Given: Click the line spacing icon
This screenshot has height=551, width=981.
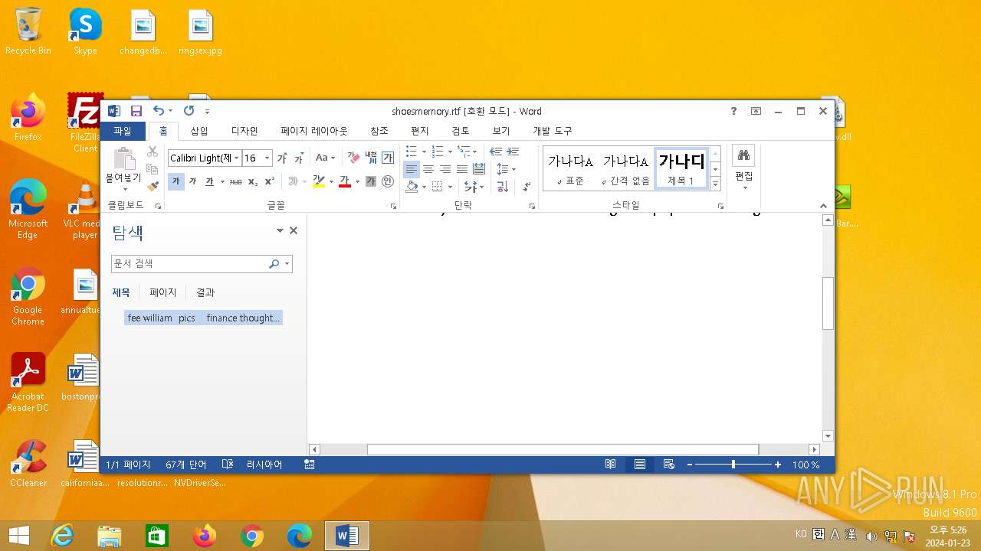Looking at the screenshot, I should (x=502, y=169).
